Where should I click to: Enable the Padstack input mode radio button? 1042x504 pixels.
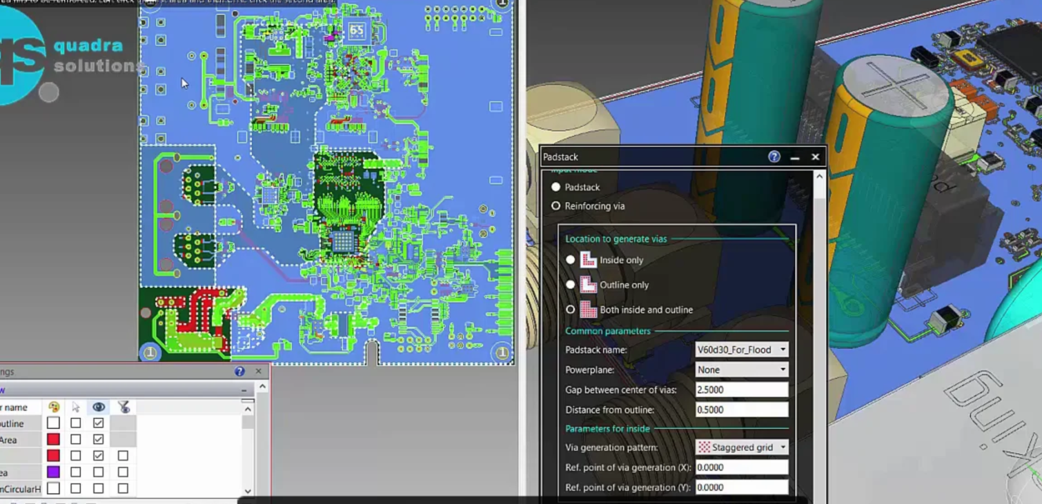point(556,187)
